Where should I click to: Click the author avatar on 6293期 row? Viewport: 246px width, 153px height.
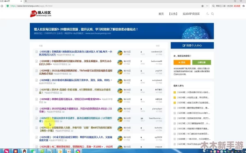pyautogui.click(x=120, y=129)
